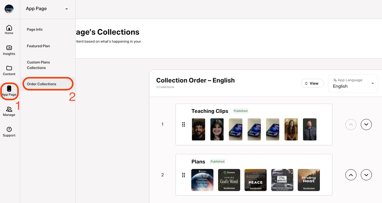Open the Finding Rest plan thumbnail
Viewport: 382px width, 203px height.
(x=309, y=180)
